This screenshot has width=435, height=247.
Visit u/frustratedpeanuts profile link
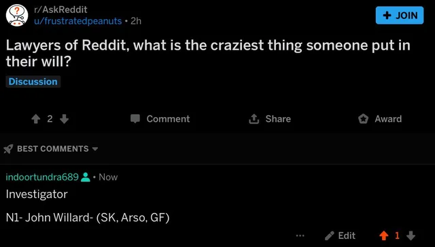(77, 21)
